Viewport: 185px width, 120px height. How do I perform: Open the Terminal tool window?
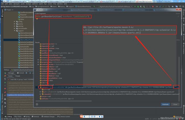click(35, 117)
